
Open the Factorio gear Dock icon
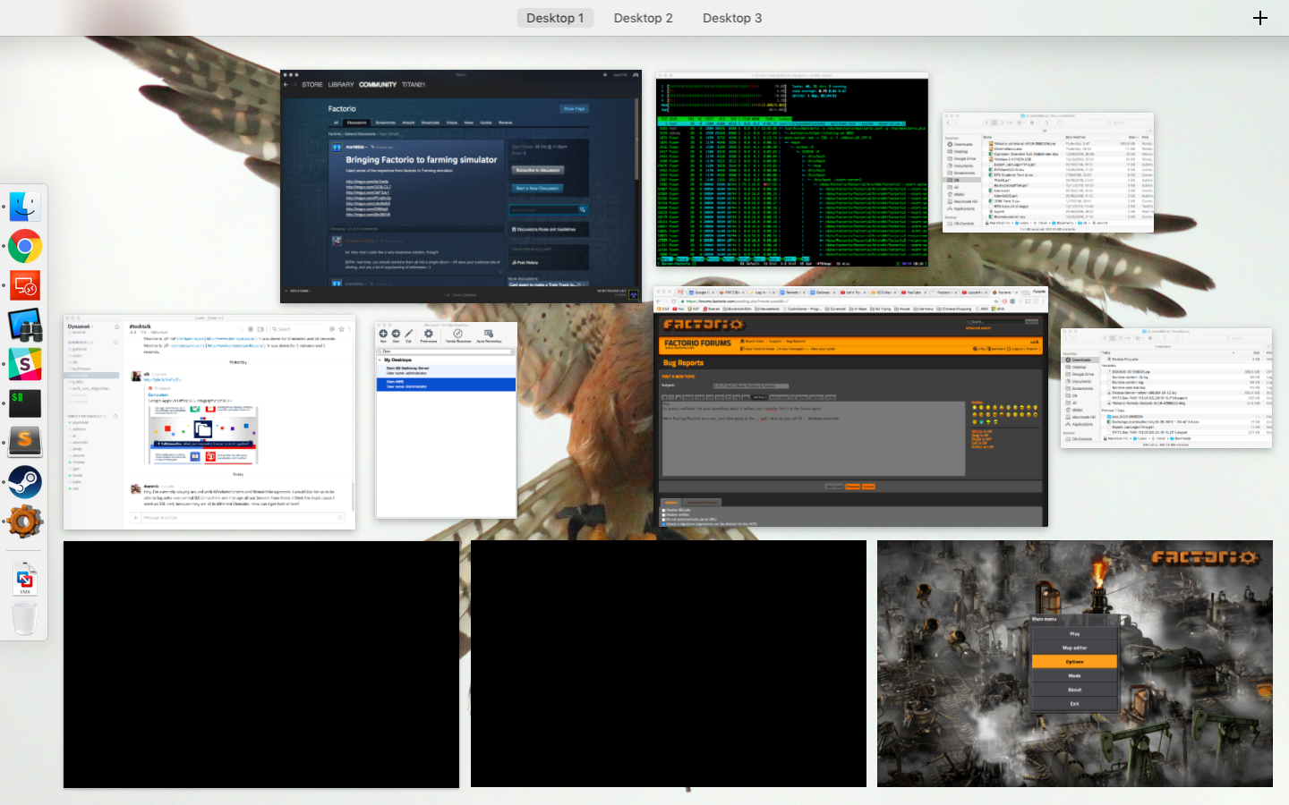(25, 521)
